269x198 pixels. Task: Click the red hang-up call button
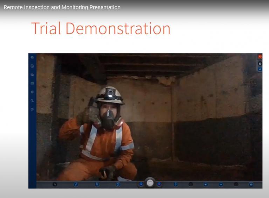coord(260,57)
